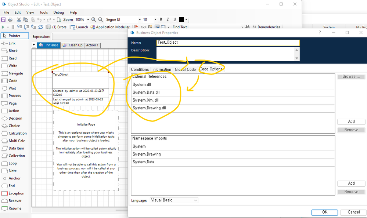This screenshot has height=218, width=367.
Task: Click Add button beside External References
Action: (351, 121)
